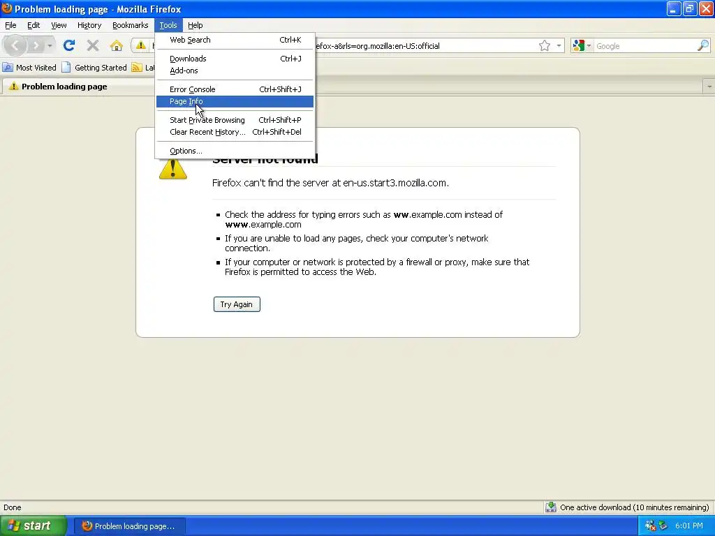This screenshot has width=715, height=536.
Task: Click the Firefox icon in the title bar
Action: (7, 8)
